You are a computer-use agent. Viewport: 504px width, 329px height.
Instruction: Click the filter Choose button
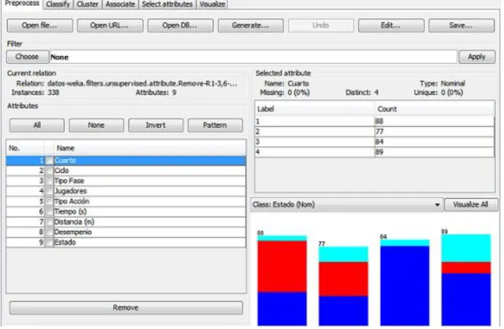tap(28, 57)
